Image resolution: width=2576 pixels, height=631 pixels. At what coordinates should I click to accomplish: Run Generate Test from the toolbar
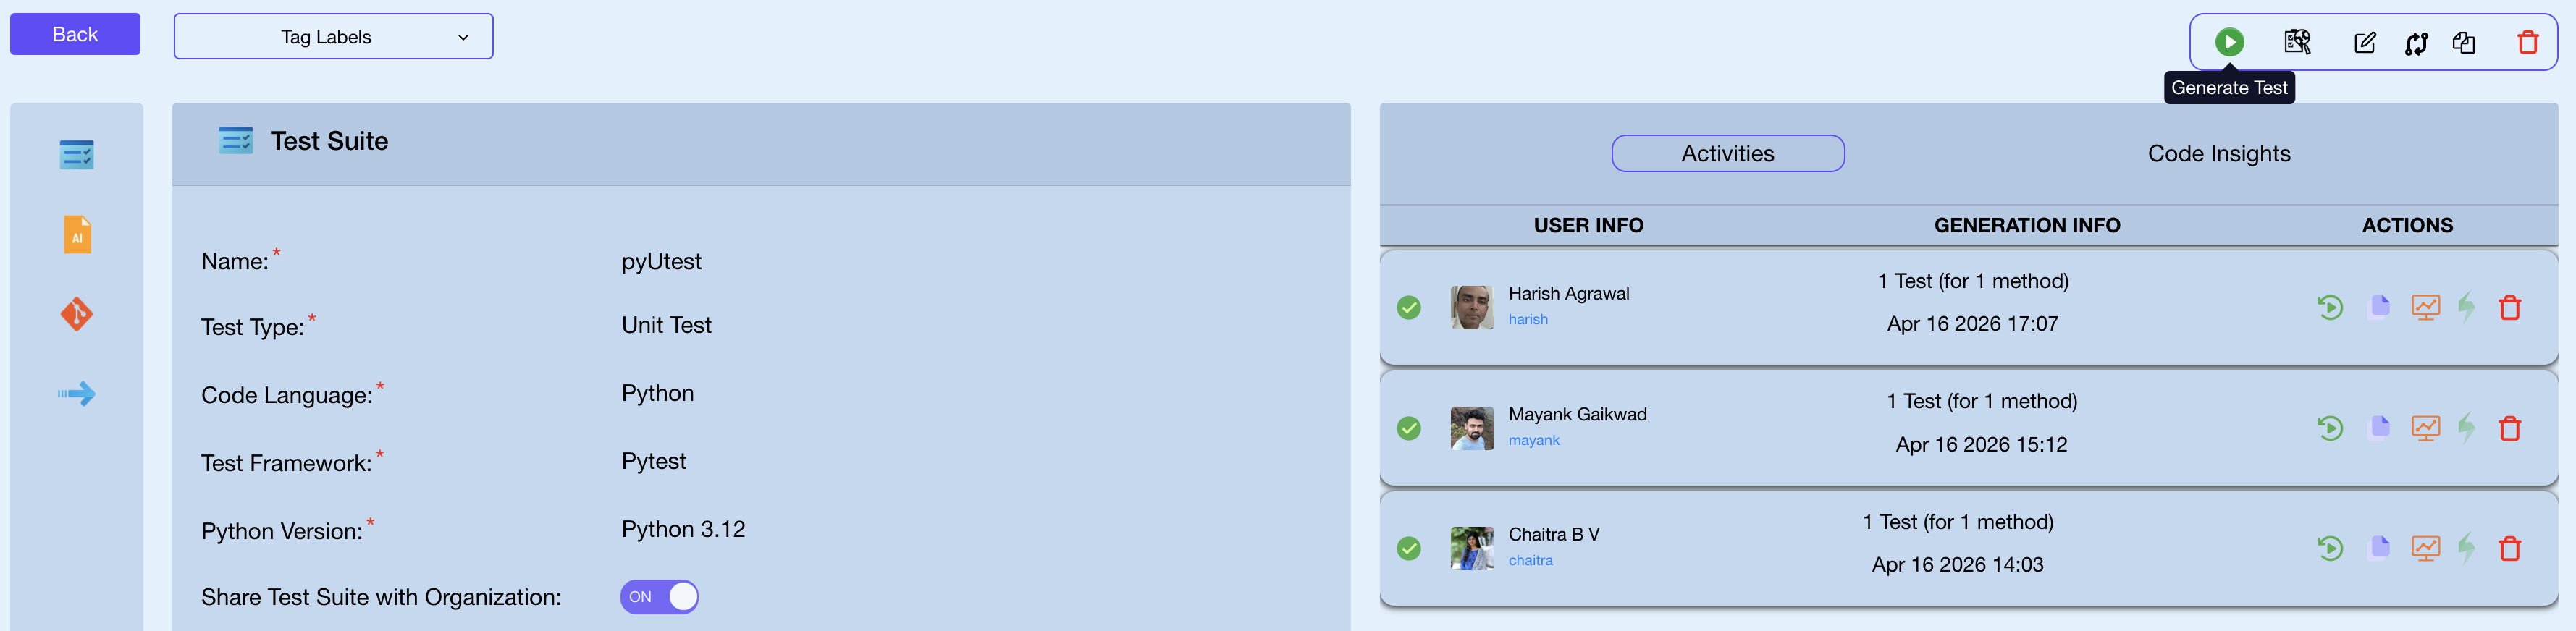2229,42
